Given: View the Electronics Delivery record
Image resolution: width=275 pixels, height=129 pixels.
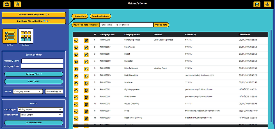Looking at the screenshot, I should point(76,119).
